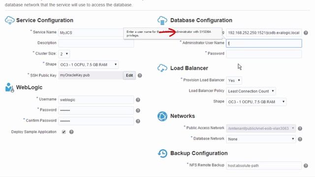Screen dimensions: 315x177
Task: Click the Networks globe icon
Action: (162, 116)
